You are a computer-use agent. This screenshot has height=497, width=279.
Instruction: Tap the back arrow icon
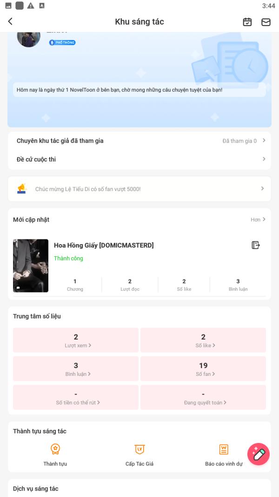point(10,21)
